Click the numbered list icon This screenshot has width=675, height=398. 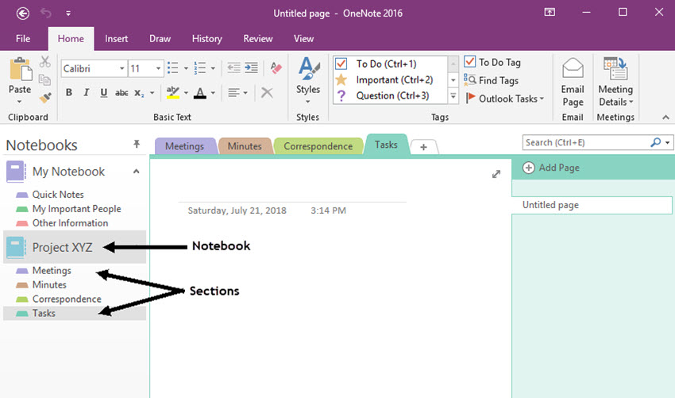coord(200,68)
